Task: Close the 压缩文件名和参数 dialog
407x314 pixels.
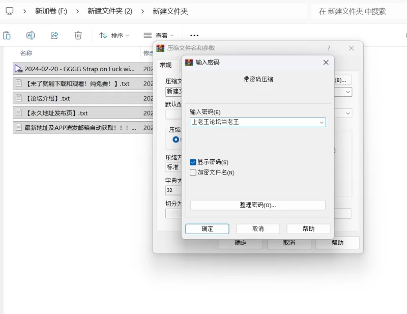Action: [351, 48]
